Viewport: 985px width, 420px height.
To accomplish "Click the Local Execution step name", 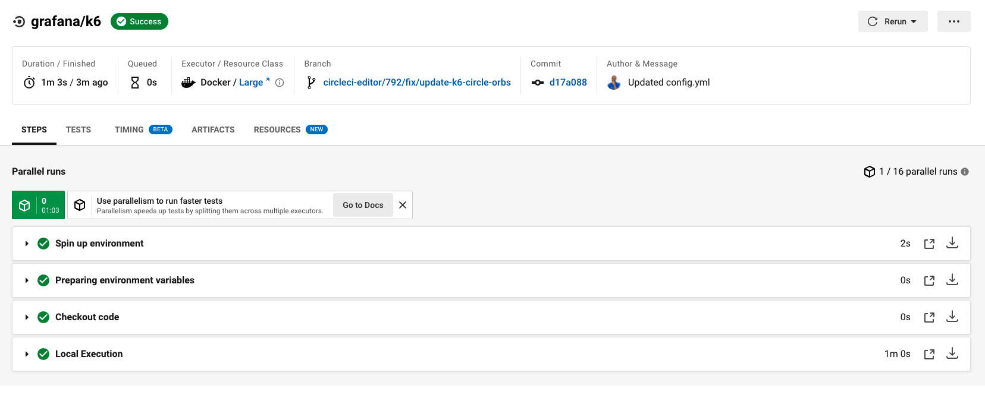I will point(89,354).
